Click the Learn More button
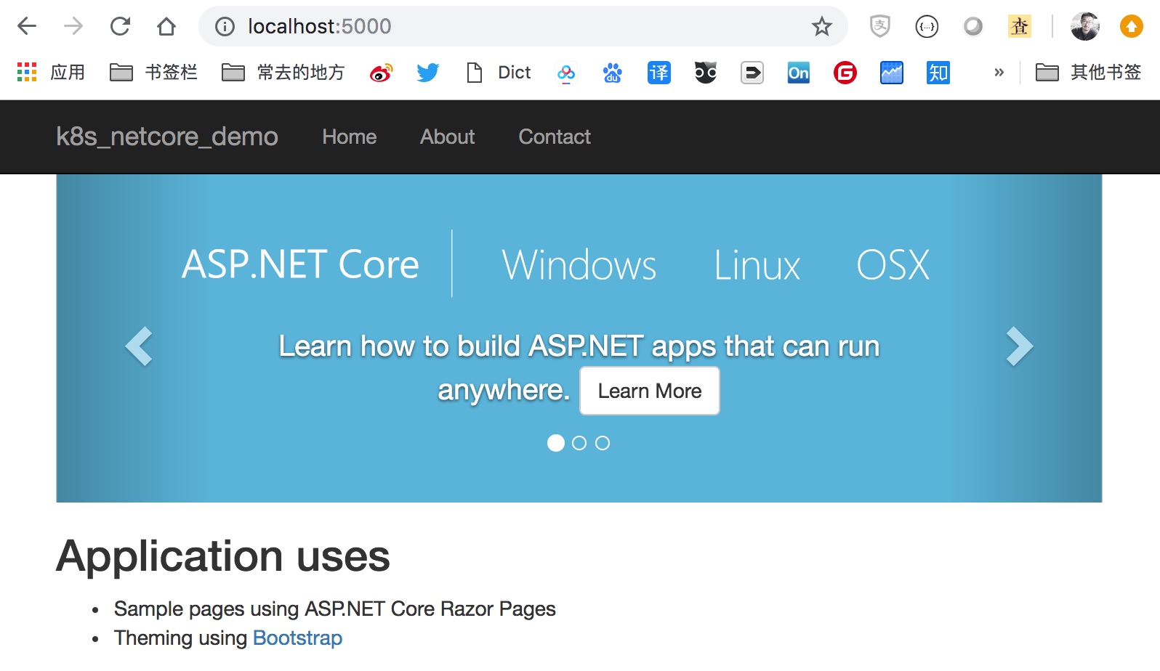 click(x=650, y=391)
